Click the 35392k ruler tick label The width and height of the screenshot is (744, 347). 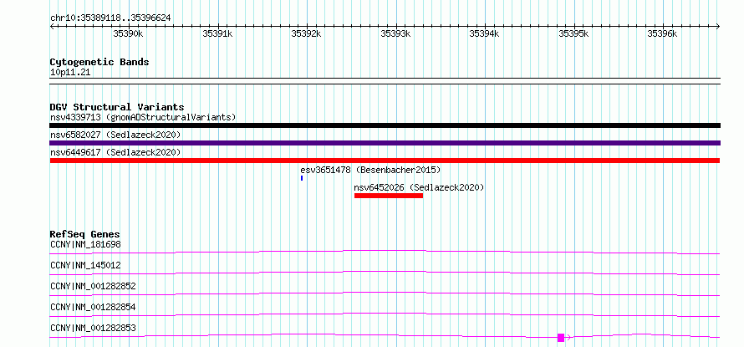(306, 33)
